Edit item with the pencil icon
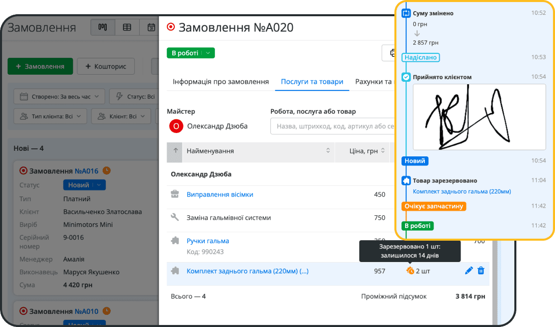This screenshot has width=555, height=327. (469, 271)
